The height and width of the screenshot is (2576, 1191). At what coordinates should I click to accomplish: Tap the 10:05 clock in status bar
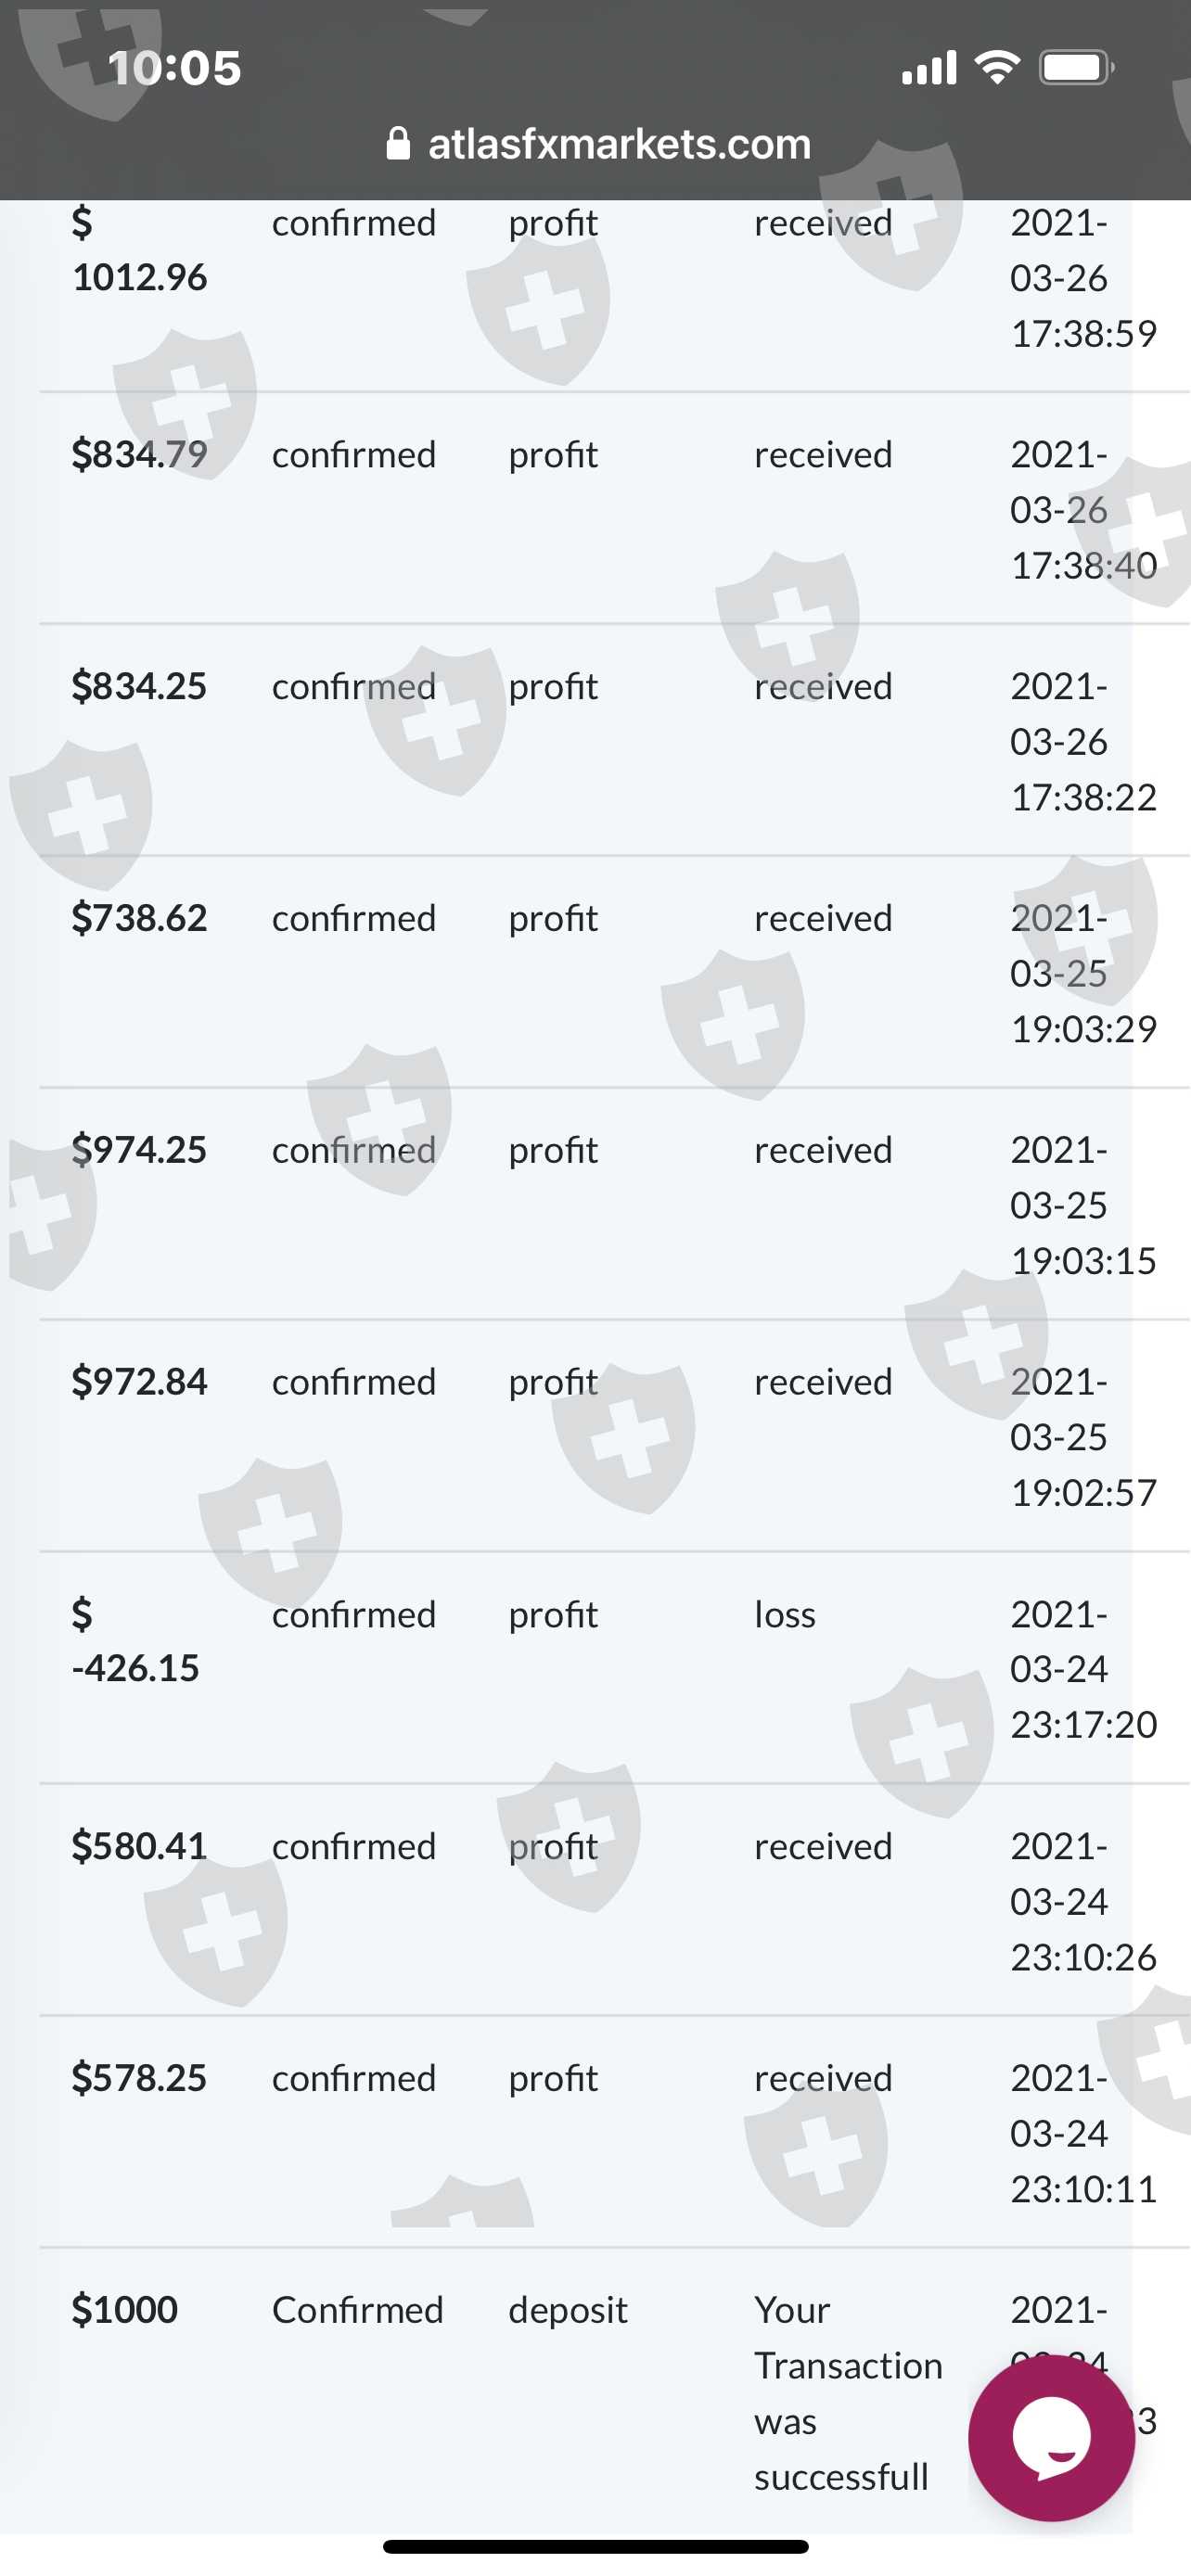click(174, 68)
